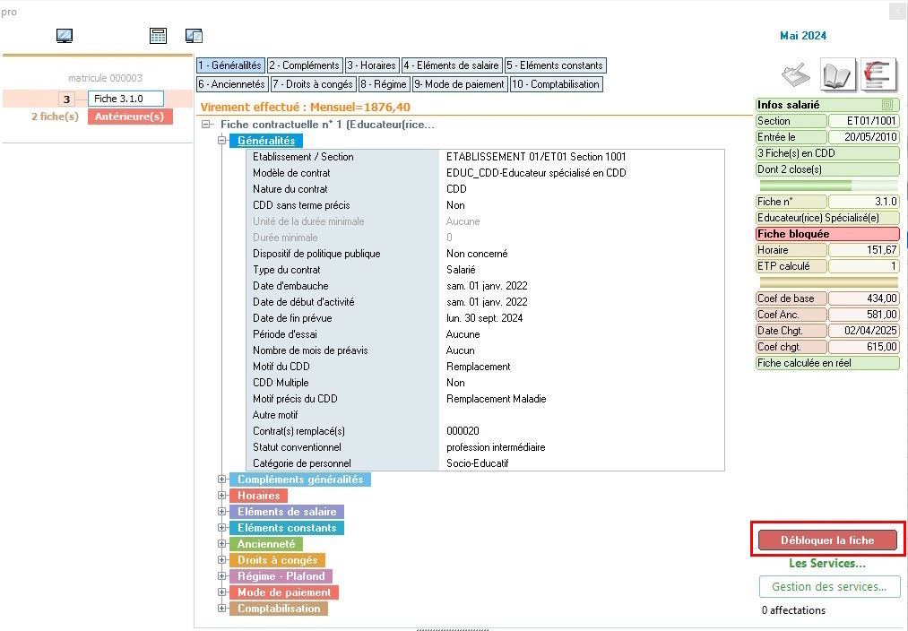The image size is (908, 631).
Task: Switch to the 3 - Horaires tab
Action: (372, 65)
